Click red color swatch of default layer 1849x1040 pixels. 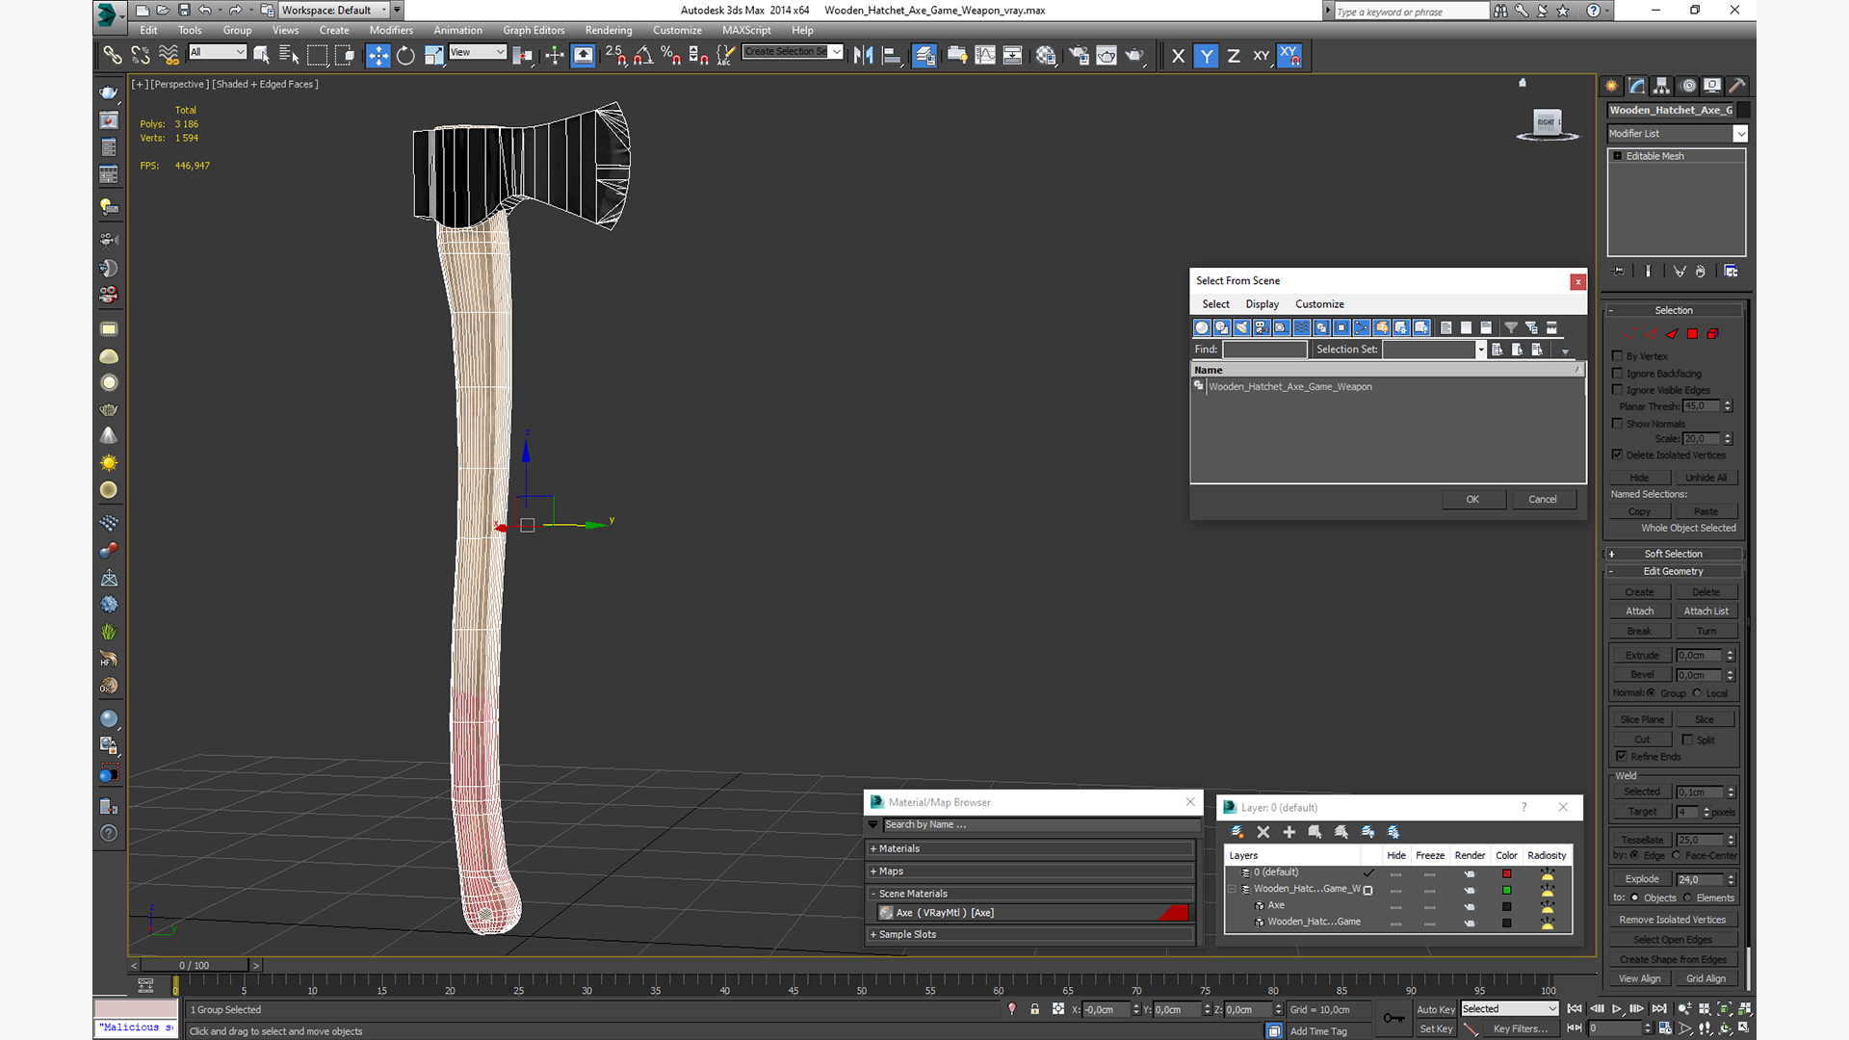click(x=1507, y=873)
